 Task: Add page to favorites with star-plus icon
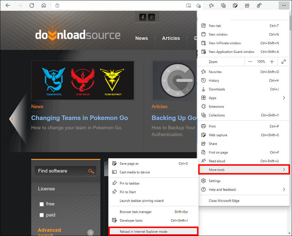[198, 6]
